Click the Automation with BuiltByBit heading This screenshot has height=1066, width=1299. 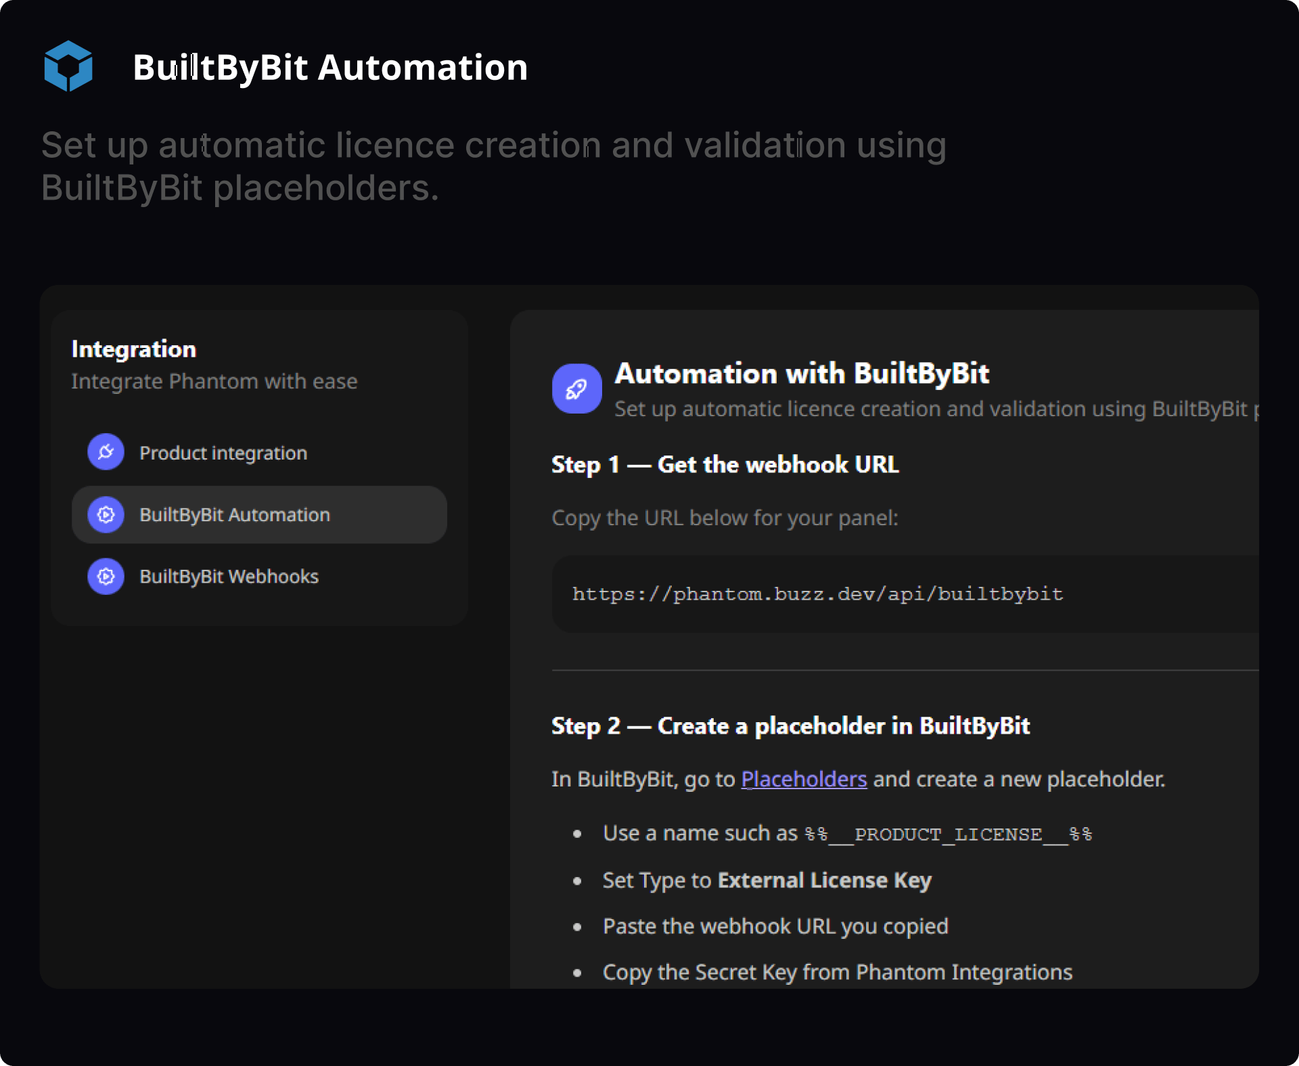pyautogui.click(x=801, y=373)
